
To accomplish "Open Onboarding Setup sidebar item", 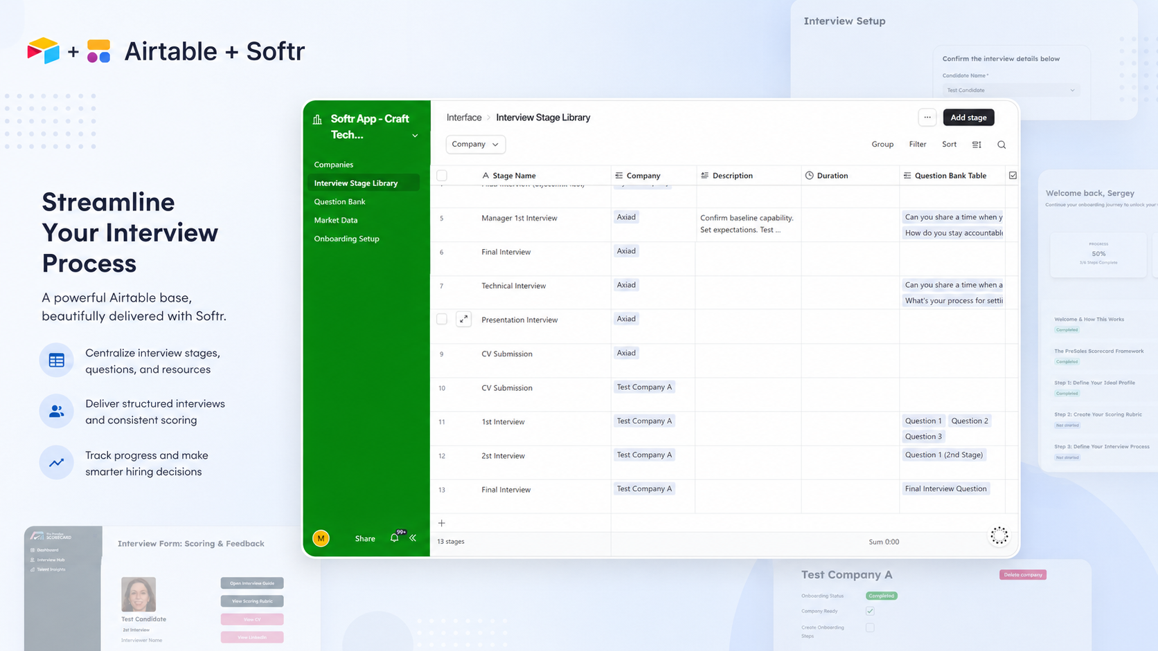I will (x=347, y=239).
